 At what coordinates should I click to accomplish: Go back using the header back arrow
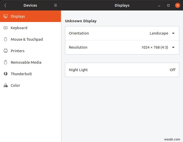(x=5, y=5)
